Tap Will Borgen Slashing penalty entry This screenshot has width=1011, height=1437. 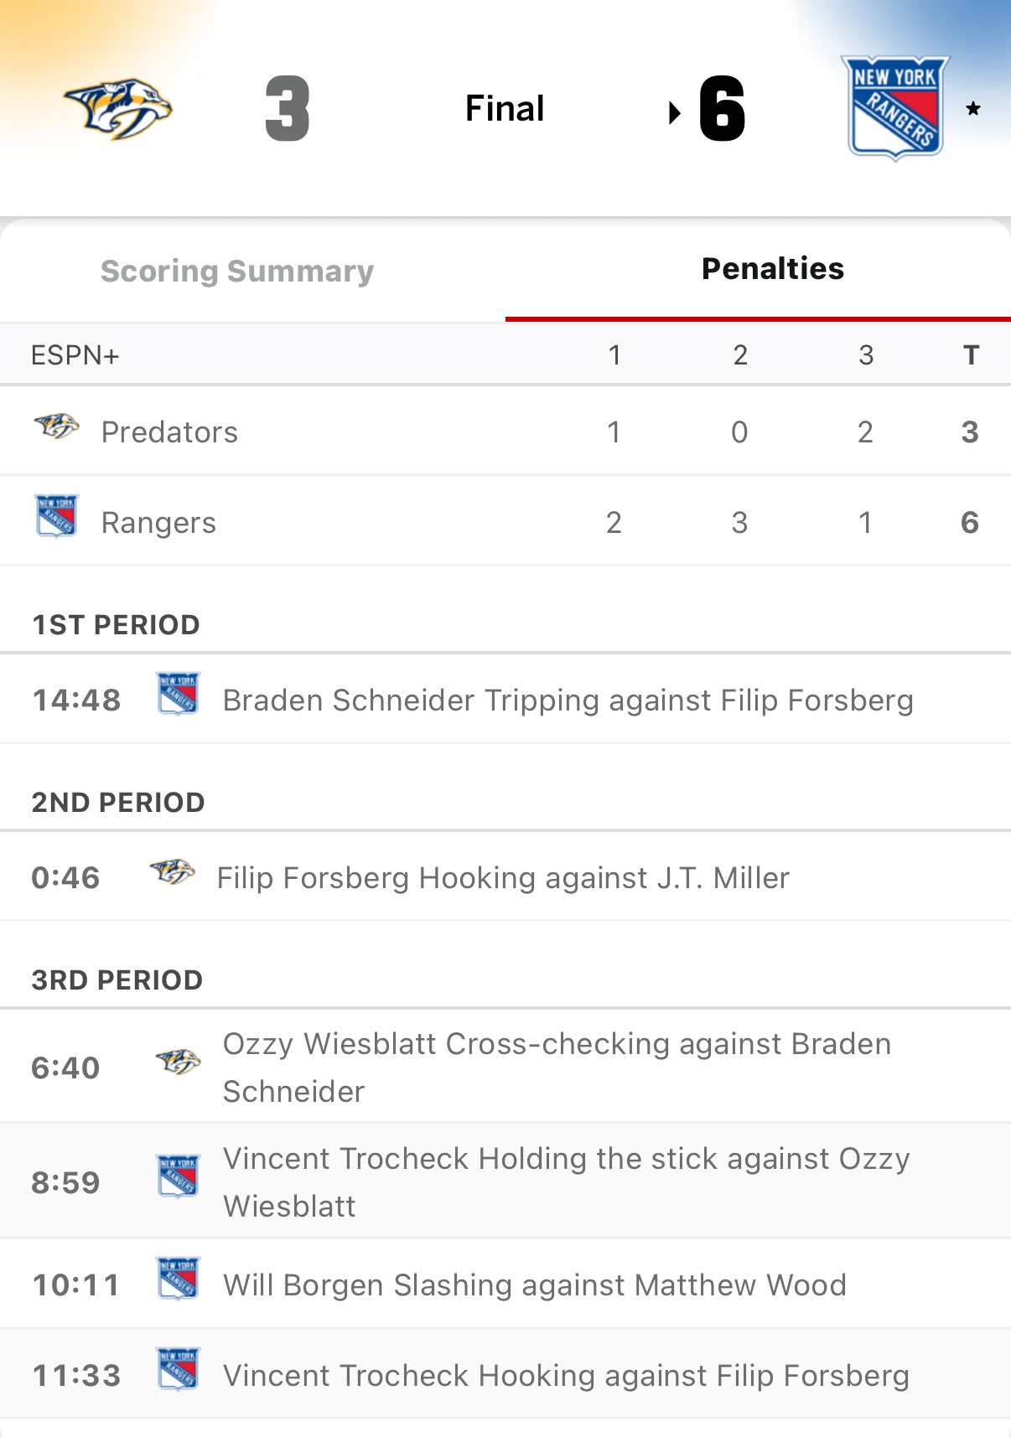(x=535, y=1285)
